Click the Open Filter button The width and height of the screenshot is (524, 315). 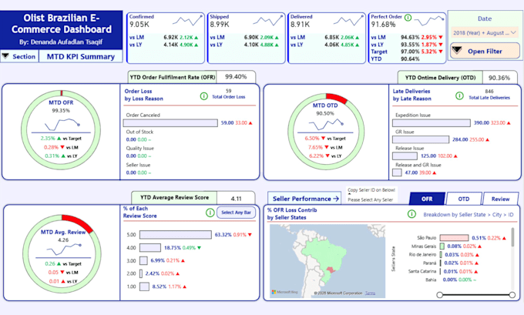click(x=485, y=51)
